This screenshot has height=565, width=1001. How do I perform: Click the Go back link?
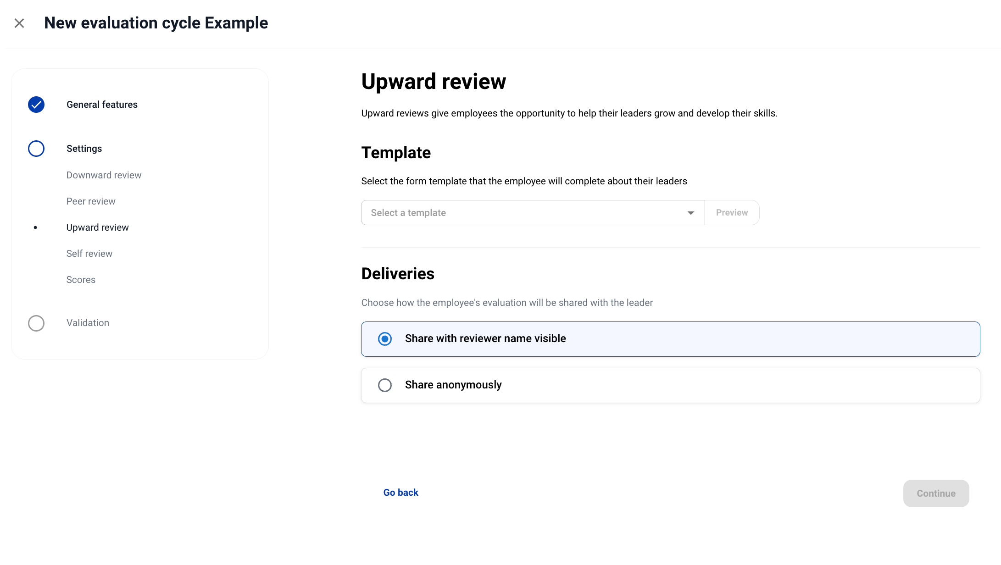pyautogui.click(x=400, y=493)
